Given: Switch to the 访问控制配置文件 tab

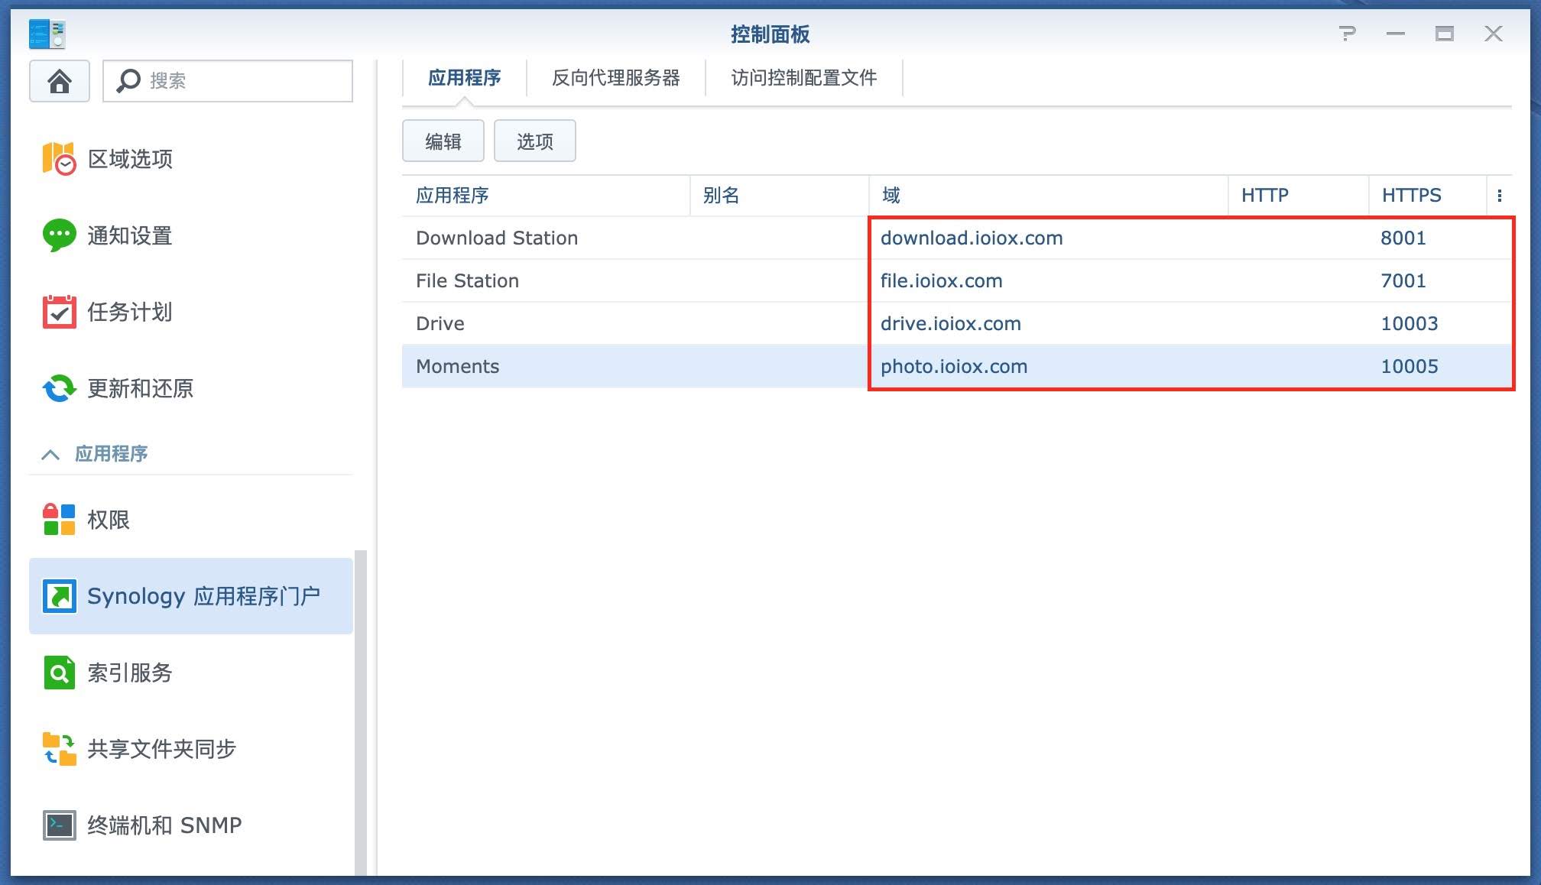Looking at the screenshot, I should (x=803, y=78).
